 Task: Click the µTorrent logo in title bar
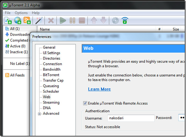(5, 5)
